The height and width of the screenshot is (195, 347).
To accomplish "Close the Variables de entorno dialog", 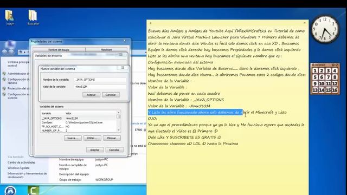I will (121, 54).
